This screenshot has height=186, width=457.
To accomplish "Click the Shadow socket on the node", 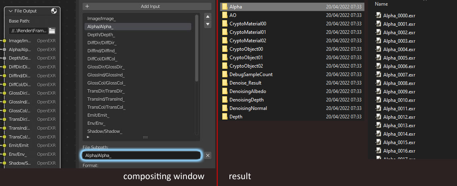I will pyautogui.click(x=4, y=163).
